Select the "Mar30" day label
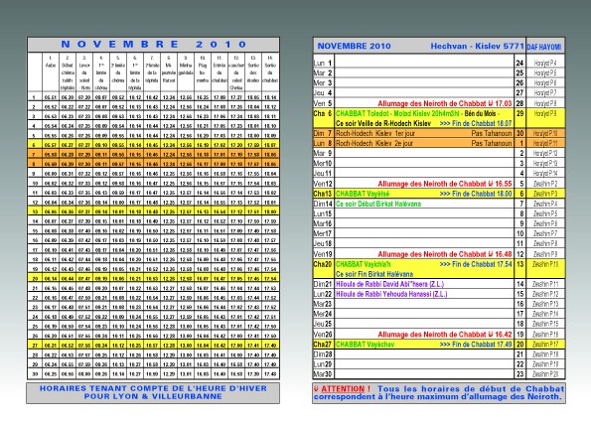 323,374
